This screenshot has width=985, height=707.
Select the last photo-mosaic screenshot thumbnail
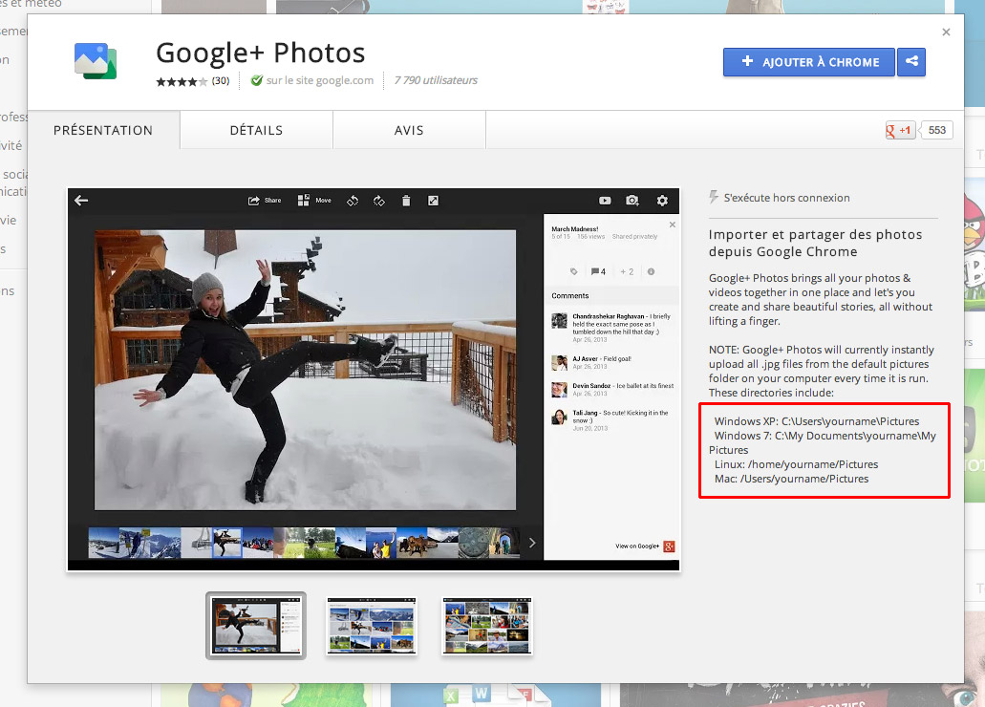[x=487, y=625]
